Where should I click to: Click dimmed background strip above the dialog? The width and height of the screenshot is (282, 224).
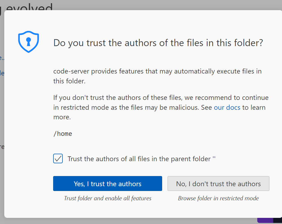[x=159, y=5]
